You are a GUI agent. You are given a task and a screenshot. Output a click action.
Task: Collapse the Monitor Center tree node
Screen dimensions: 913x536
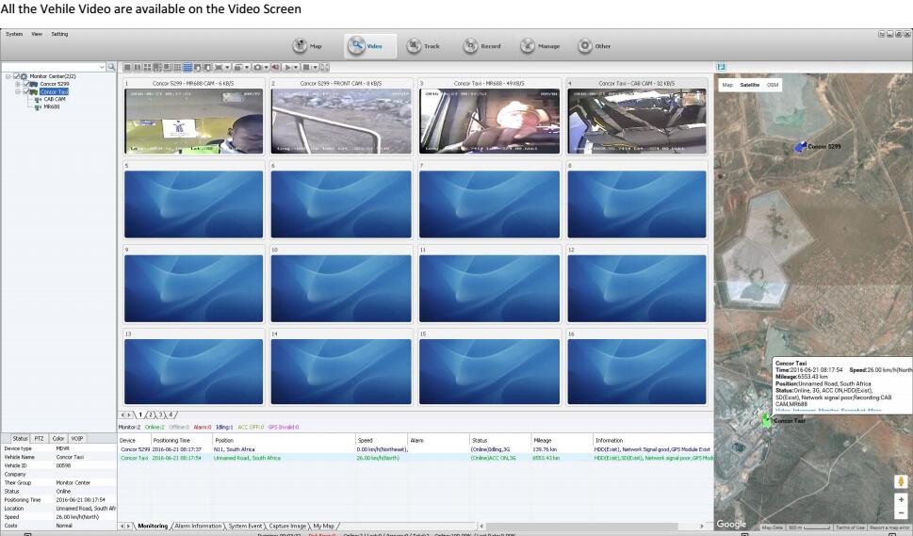(x=8, y=76)
